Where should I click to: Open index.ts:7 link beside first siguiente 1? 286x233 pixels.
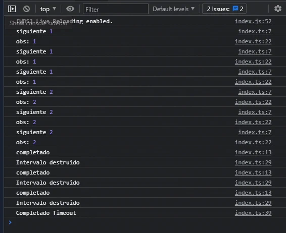click(x=255, y=31)
